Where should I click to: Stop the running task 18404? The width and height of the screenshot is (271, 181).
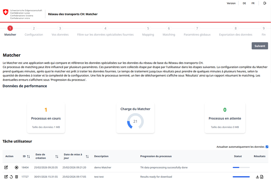(x=17, y=168)
